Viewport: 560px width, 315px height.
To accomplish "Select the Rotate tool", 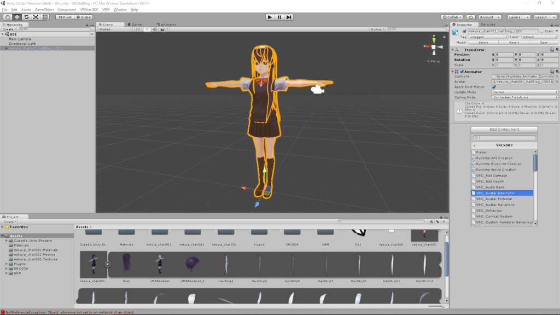I will point(26,17).
